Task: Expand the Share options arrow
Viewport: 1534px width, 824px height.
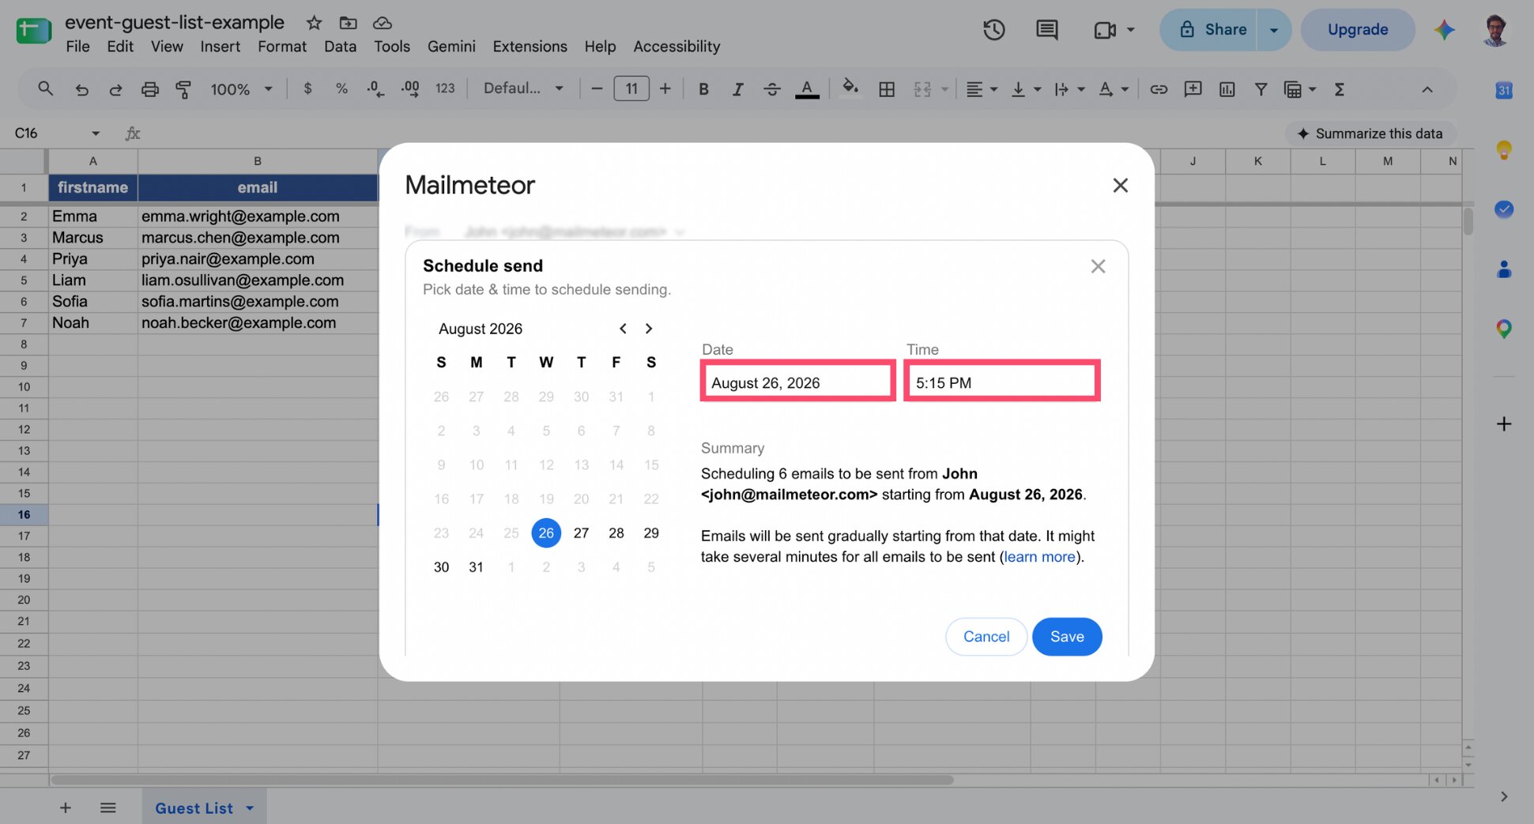Action: 1273,30
